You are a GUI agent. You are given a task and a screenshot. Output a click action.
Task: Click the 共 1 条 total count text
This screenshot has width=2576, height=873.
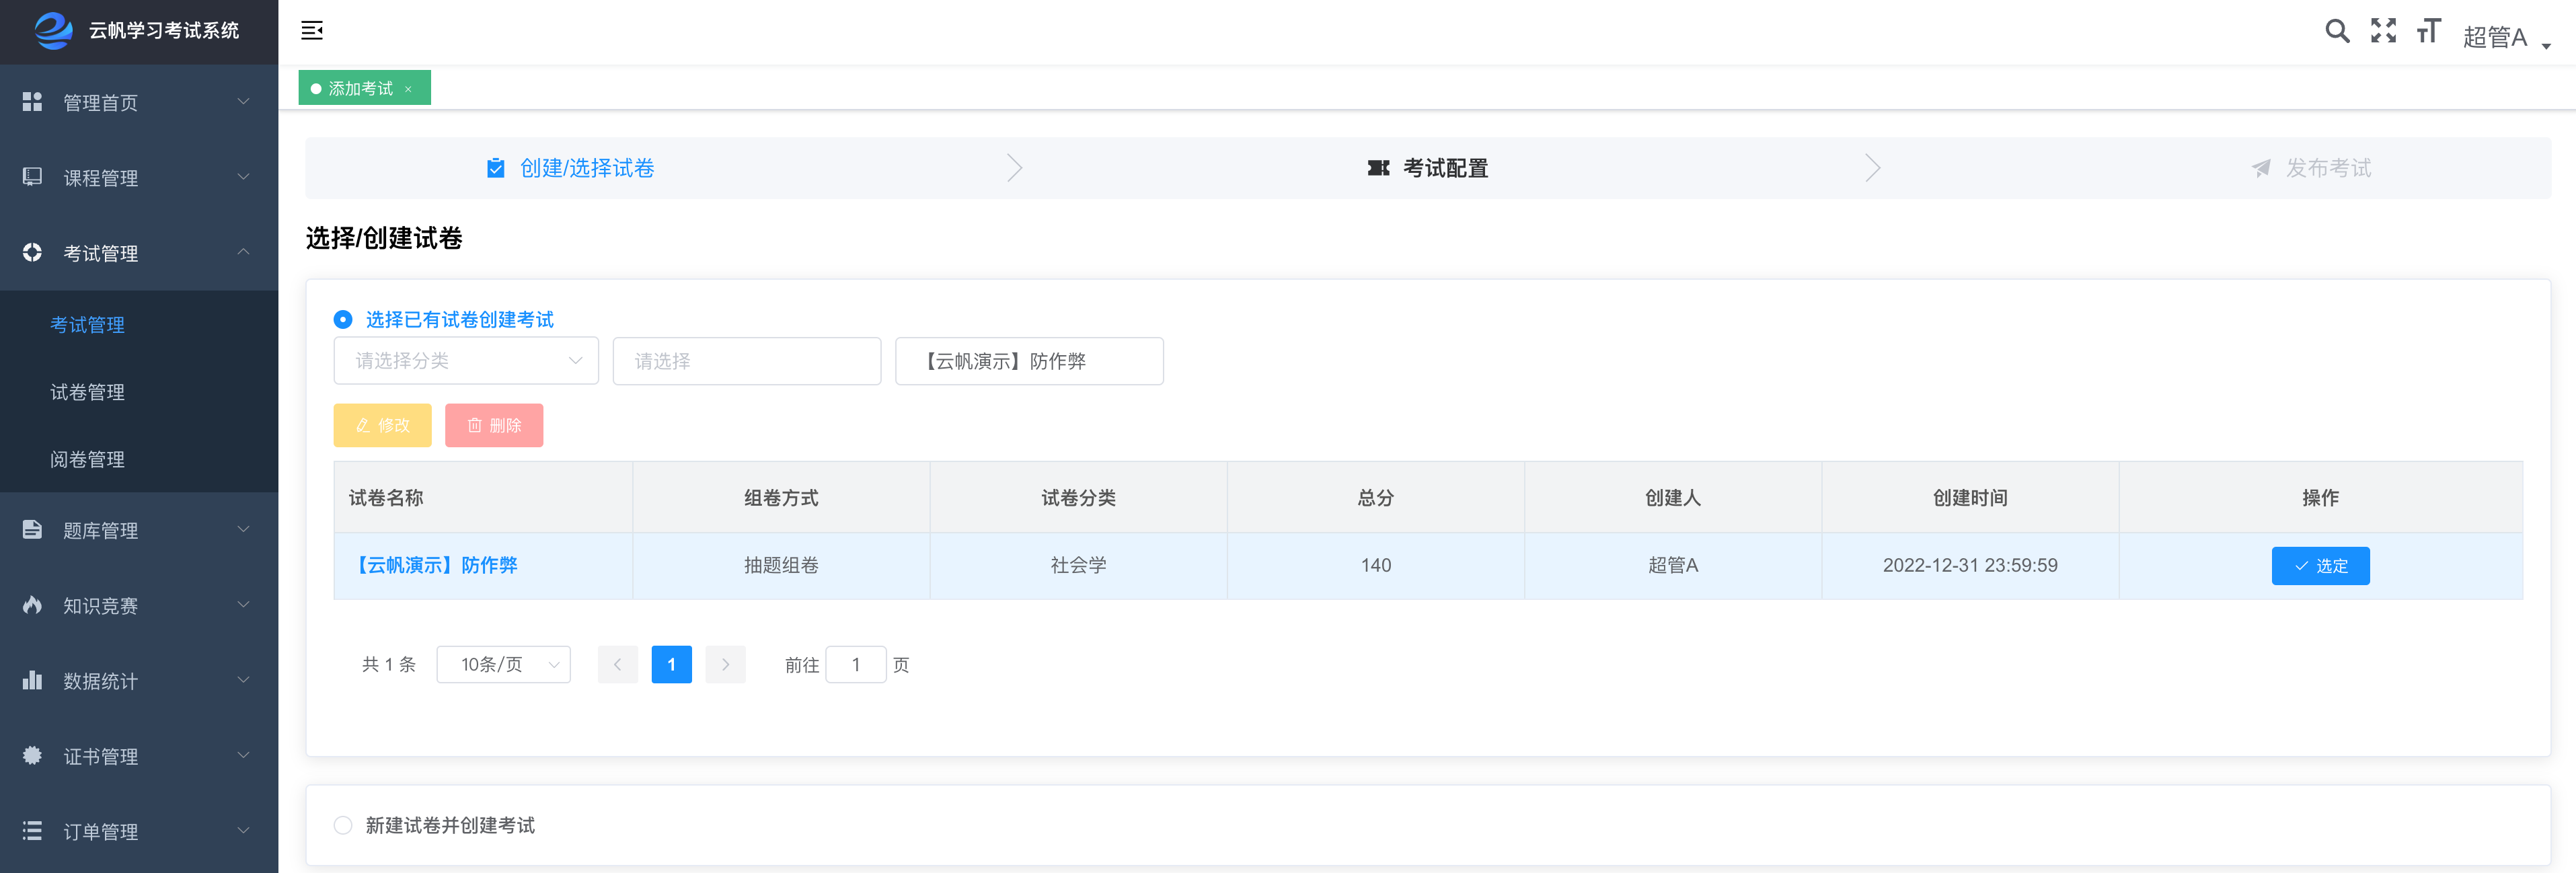(388, 664)
